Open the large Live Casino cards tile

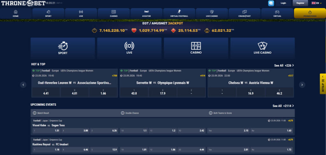[262, 48]
